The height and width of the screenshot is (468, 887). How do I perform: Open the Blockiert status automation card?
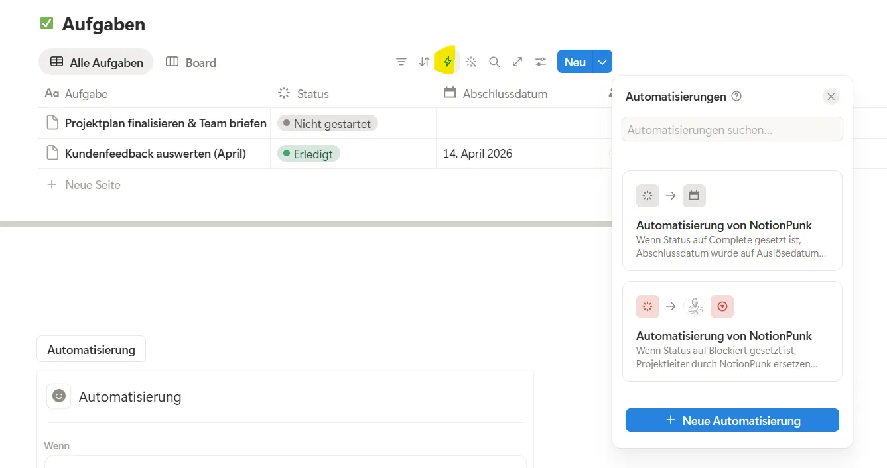732,331
